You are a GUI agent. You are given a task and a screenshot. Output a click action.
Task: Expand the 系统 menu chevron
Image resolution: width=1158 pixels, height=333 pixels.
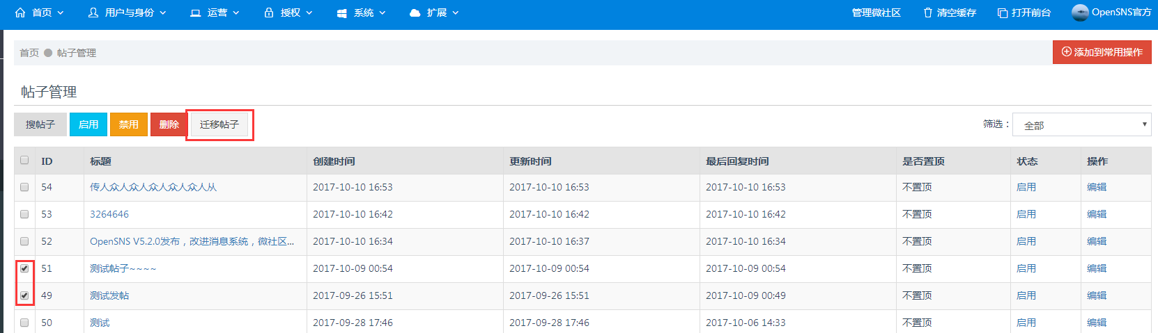(382, 13)
